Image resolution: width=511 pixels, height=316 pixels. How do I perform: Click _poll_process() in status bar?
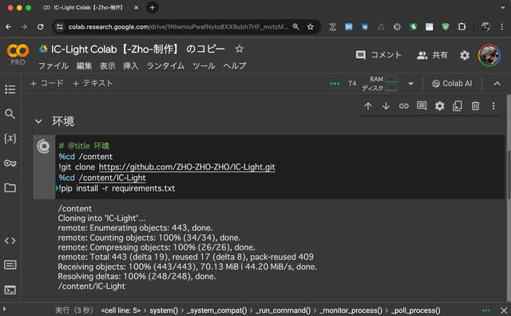click(x=415, y=310)
